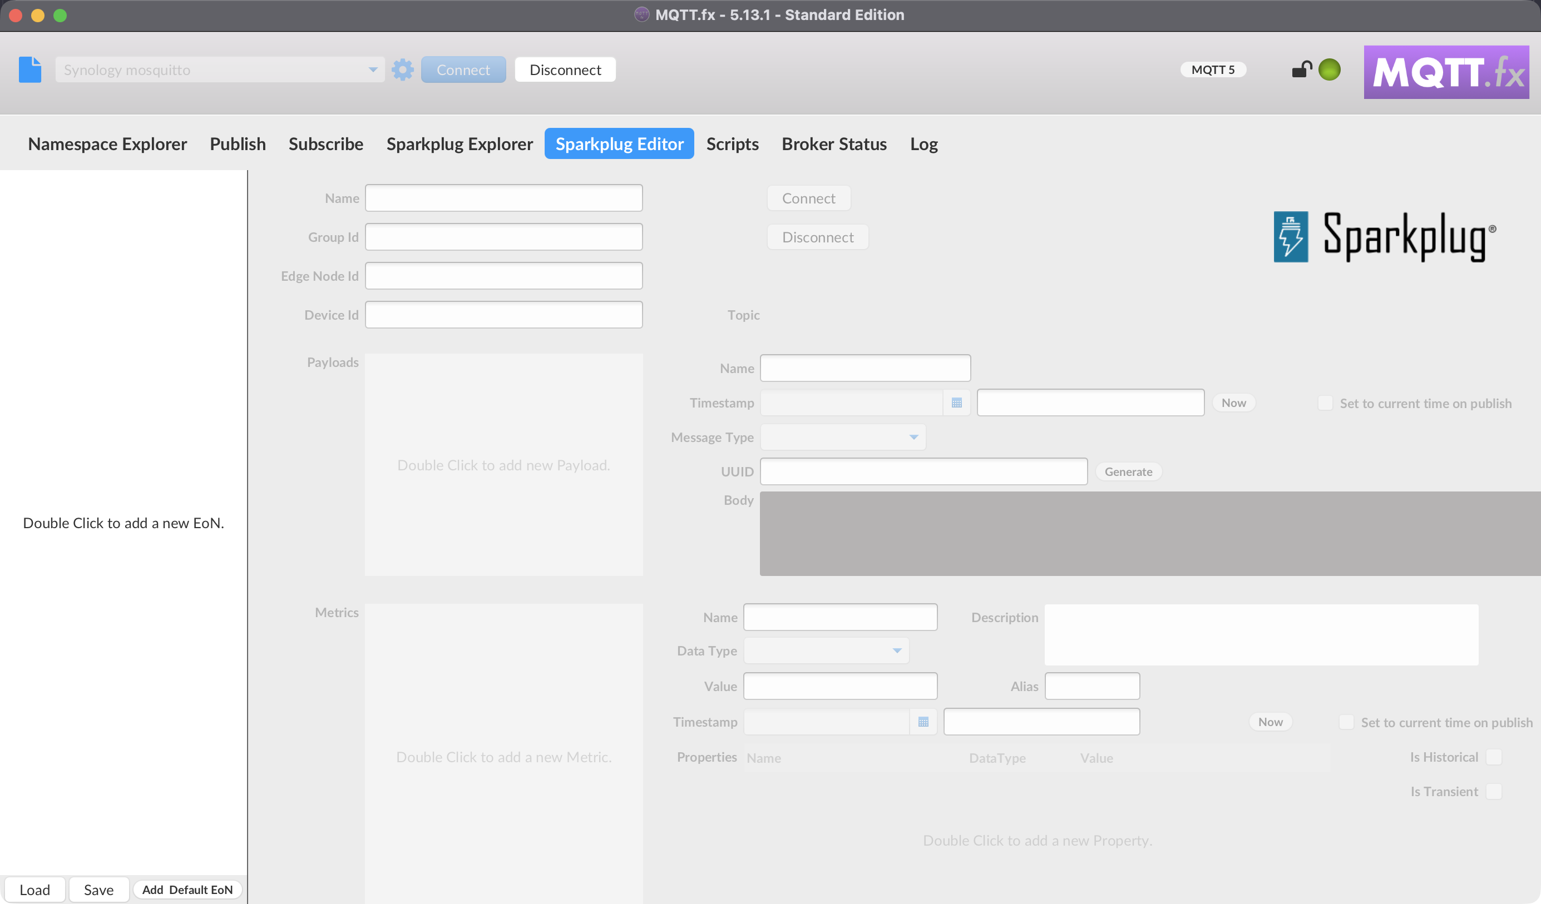The height and width of the screenshot is (904, 1541).
Task: Focus the payload Timestamp date field
Action: (x=852, y=403)
